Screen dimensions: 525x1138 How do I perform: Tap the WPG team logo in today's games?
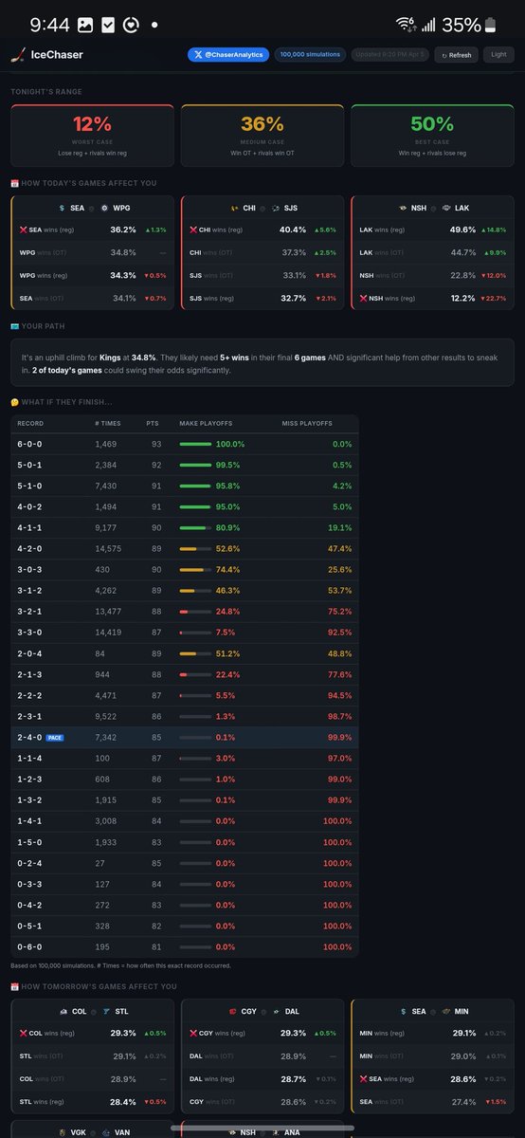104,208
